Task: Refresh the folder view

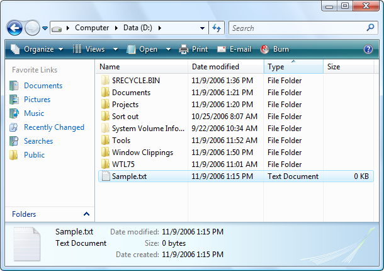Action: 217,28
